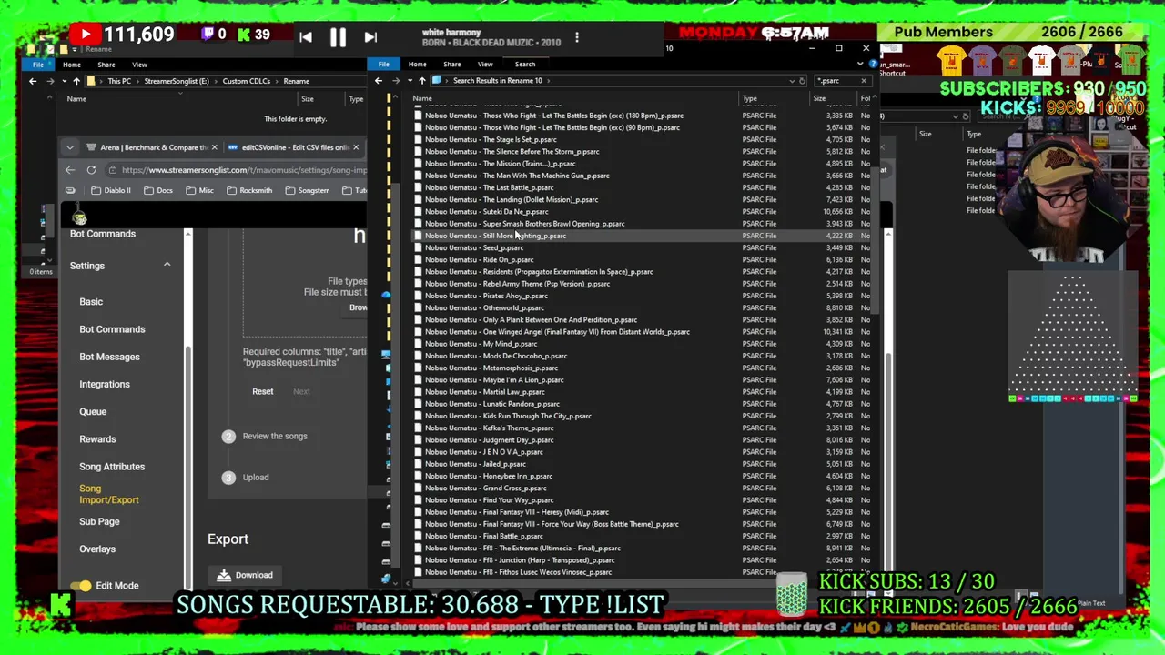Open Integrations settings
The height and width of the screenshot is (655, 1165).
point(105,384)
